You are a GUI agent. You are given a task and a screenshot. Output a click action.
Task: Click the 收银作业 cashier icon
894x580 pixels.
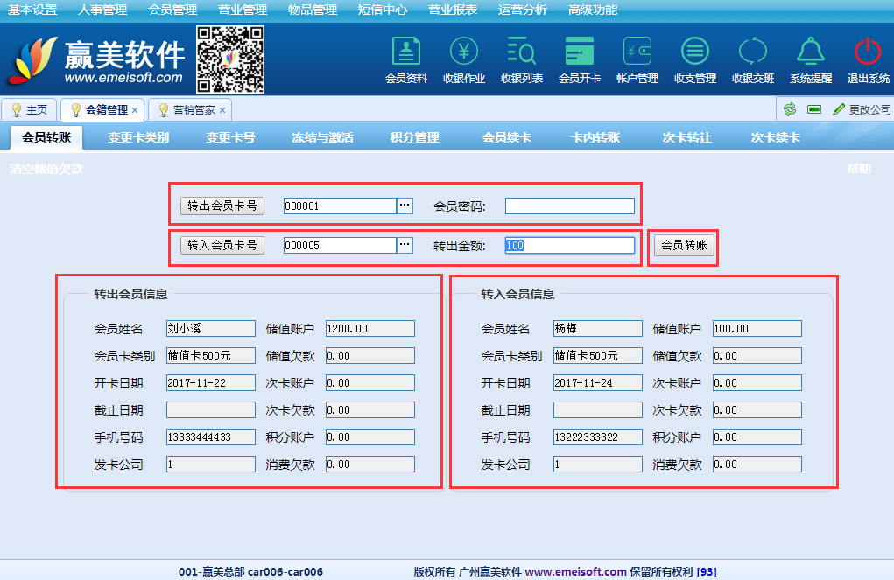(x=464, y=52)
